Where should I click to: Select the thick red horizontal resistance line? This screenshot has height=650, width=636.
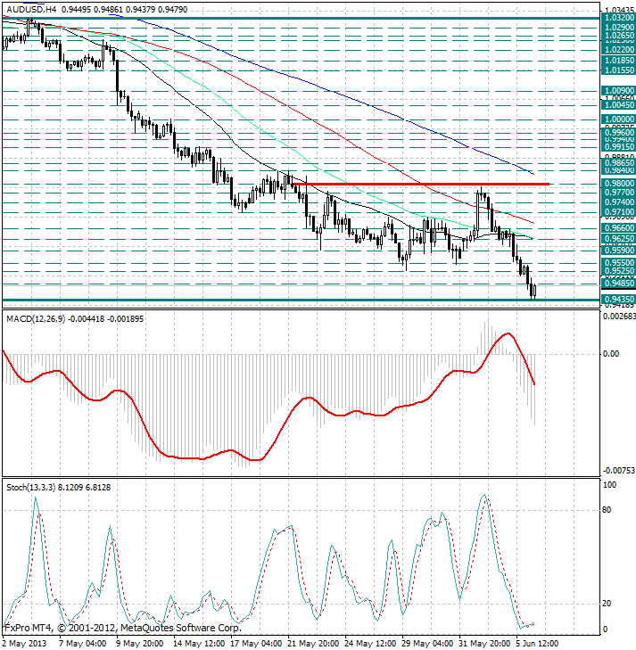pos(420,184)
